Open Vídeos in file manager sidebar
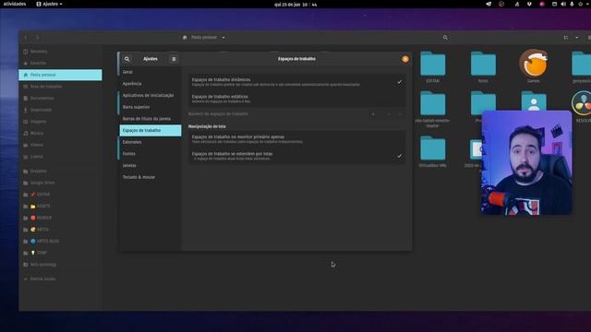This screenshot has height=332, width=591. pyautogui.click(x=60, y=145)
